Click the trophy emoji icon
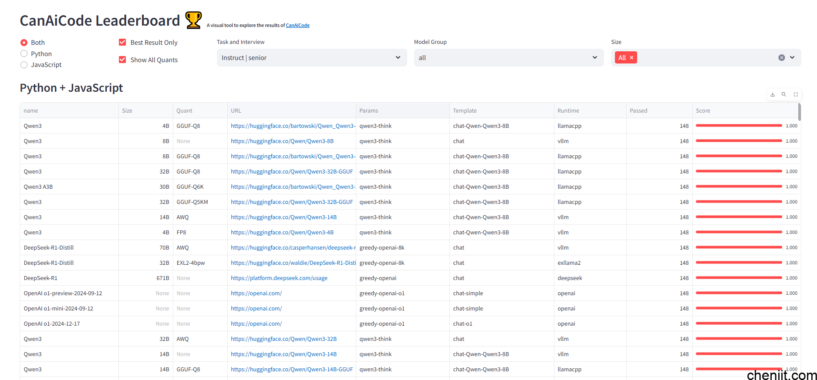This screenshot has height=380, width=817. (193, 20)
